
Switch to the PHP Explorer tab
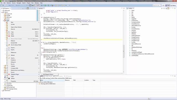tap(6, 8)
